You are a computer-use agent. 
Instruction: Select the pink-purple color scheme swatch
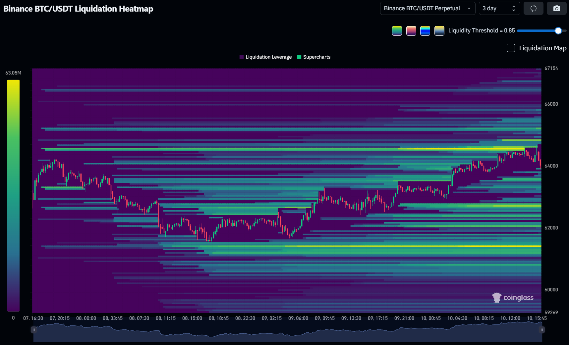pyautogui.click(x=411, y=31)
